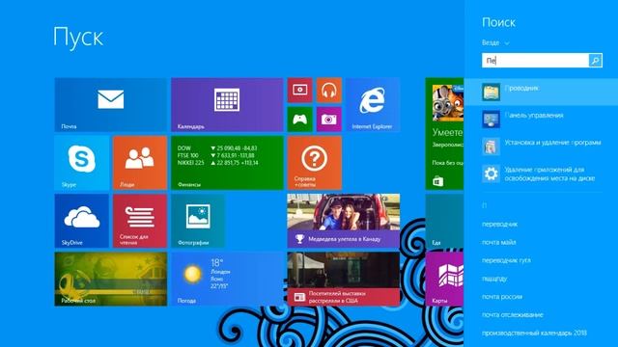The height and width of the screenshot is (347, 618).
Task: Open Список для чтения tile
Action: click(140, 221)
